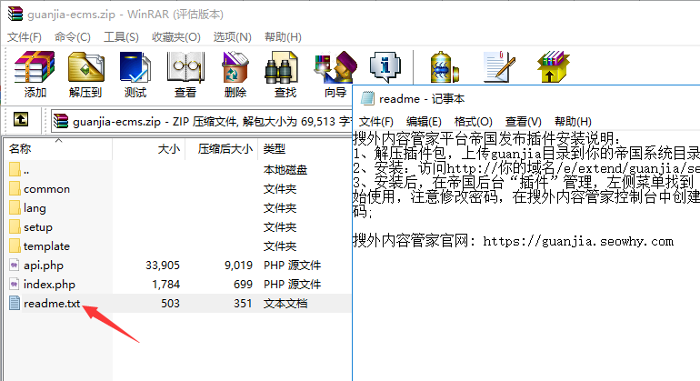Click the 测试 (Test) archive icon
The image size is (700, 381).
135,75
